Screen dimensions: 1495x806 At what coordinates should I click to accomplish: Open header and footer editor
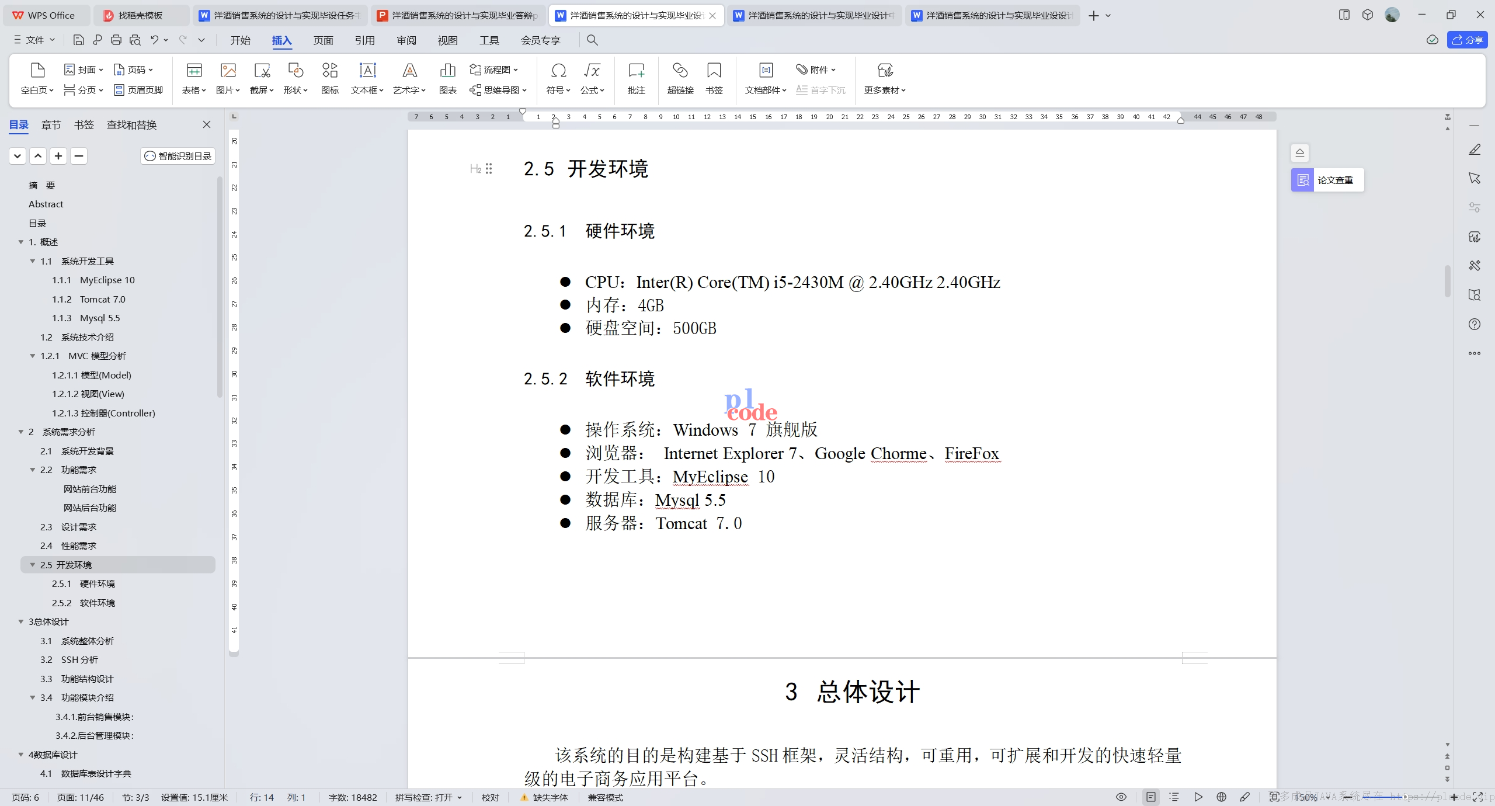coord(138,90)
